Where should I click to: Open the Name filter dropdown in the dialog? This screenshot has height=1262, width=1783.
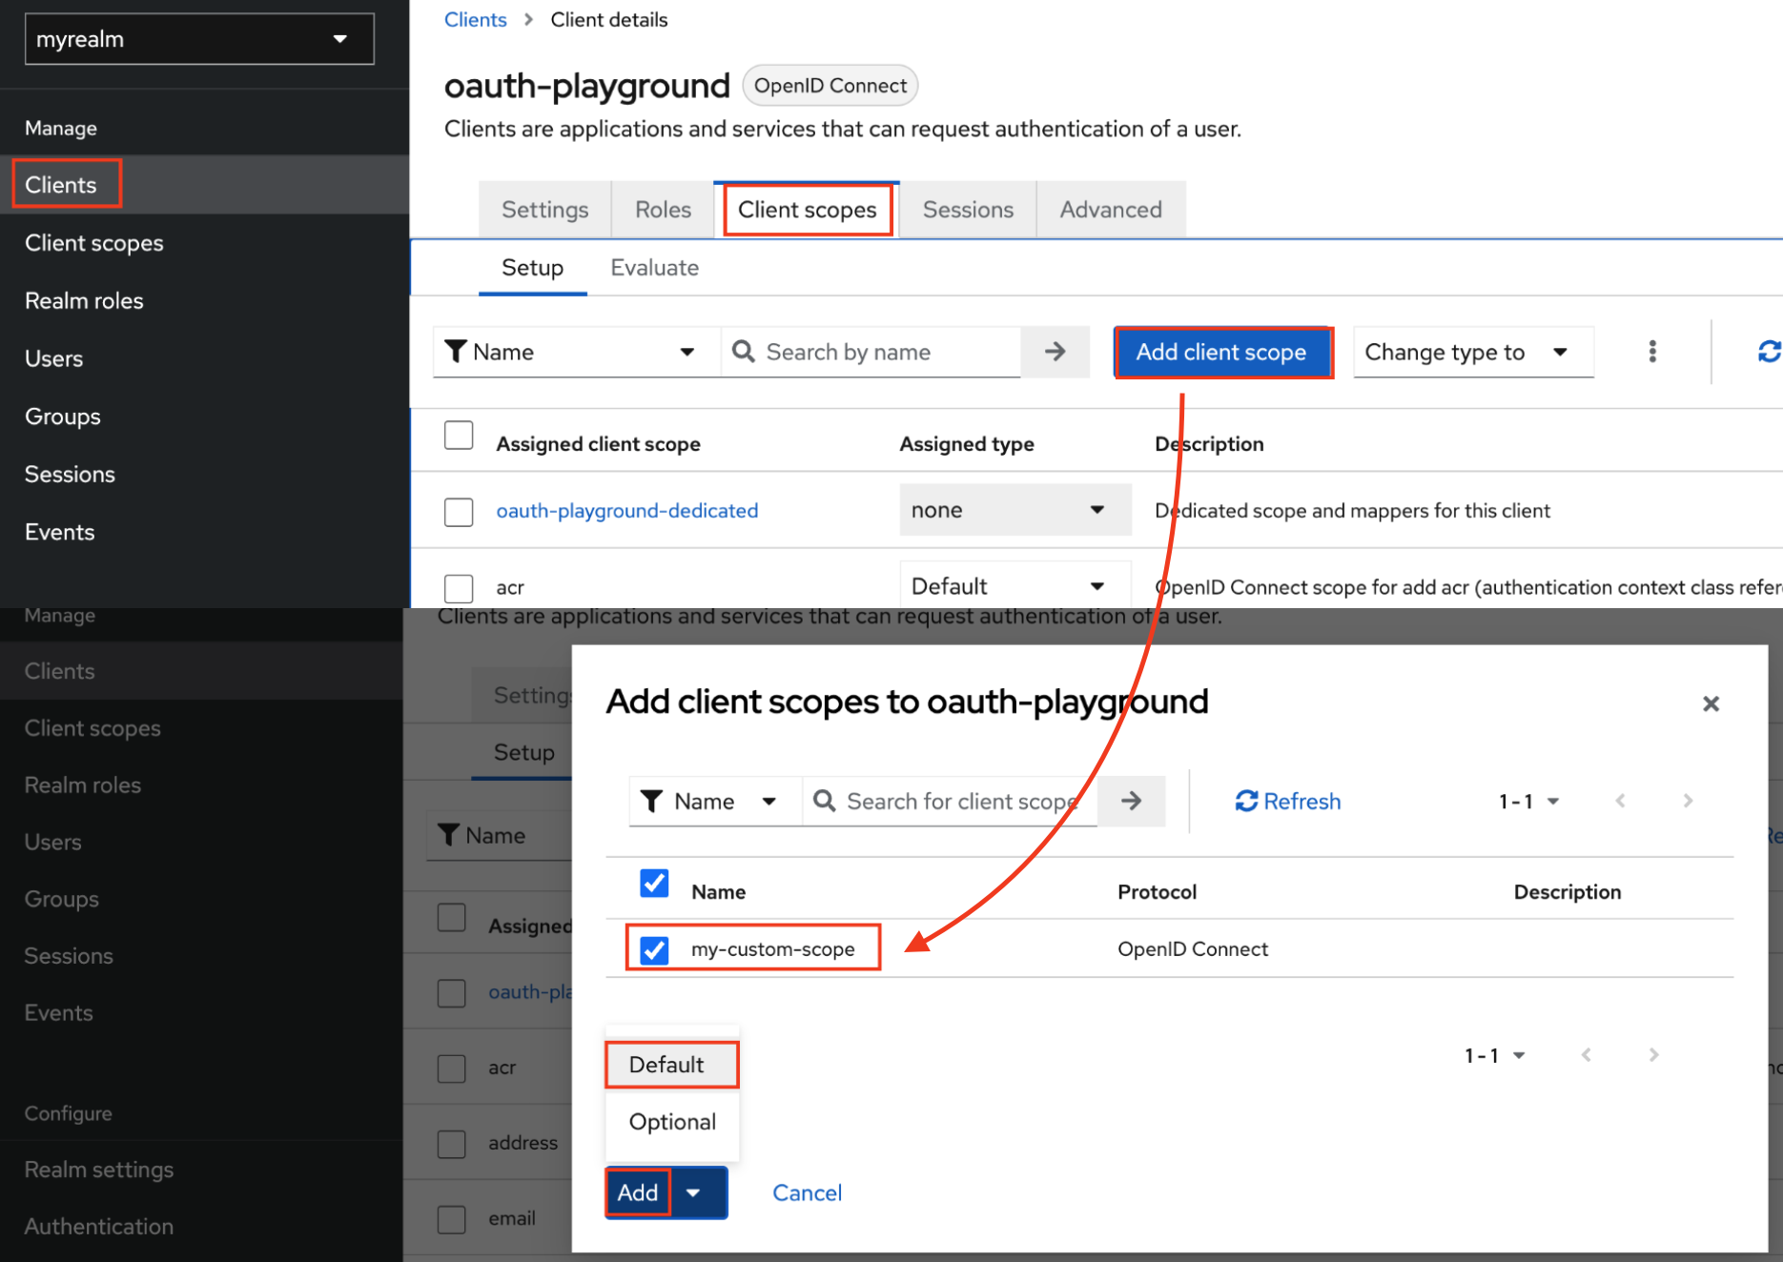point(715,801)
